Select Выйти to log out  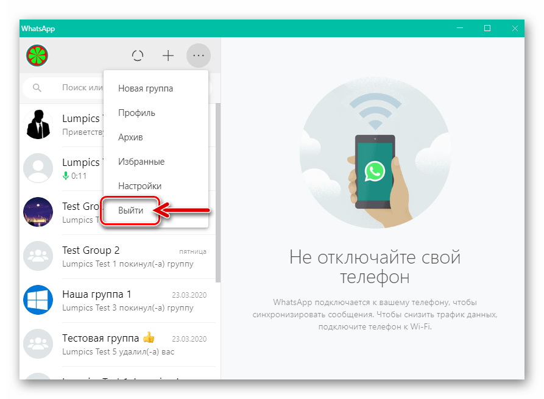(x=130, y=210)
